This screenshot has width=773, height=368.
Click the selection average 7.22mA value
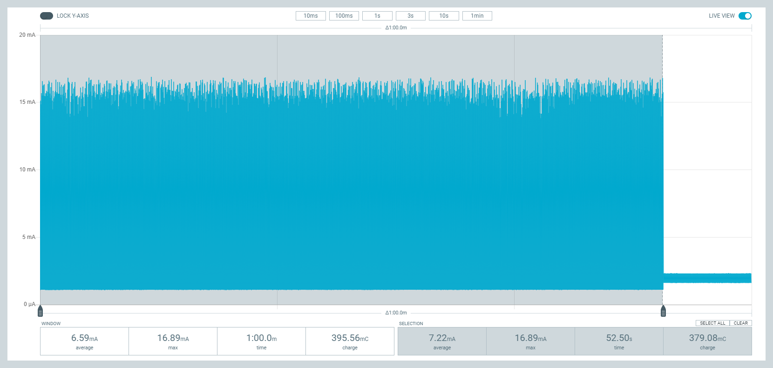pos(442,338)
